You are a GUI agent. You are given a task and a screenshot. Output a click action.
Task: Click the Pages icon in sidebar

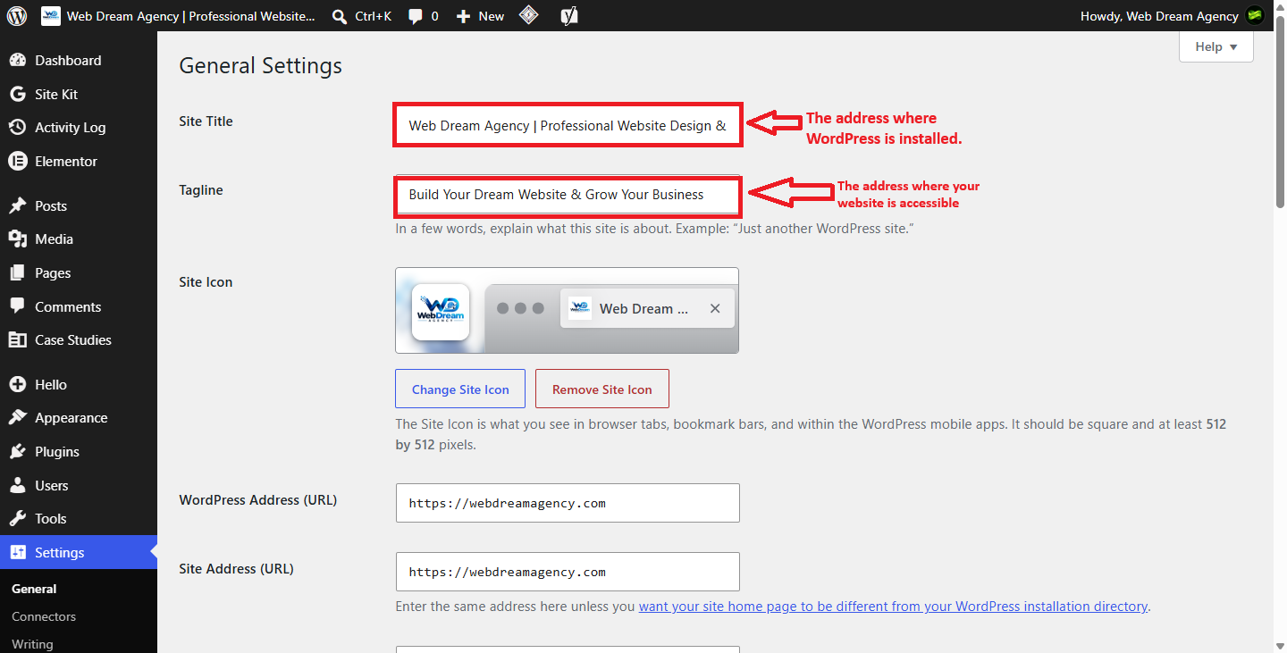pos(18,273)
